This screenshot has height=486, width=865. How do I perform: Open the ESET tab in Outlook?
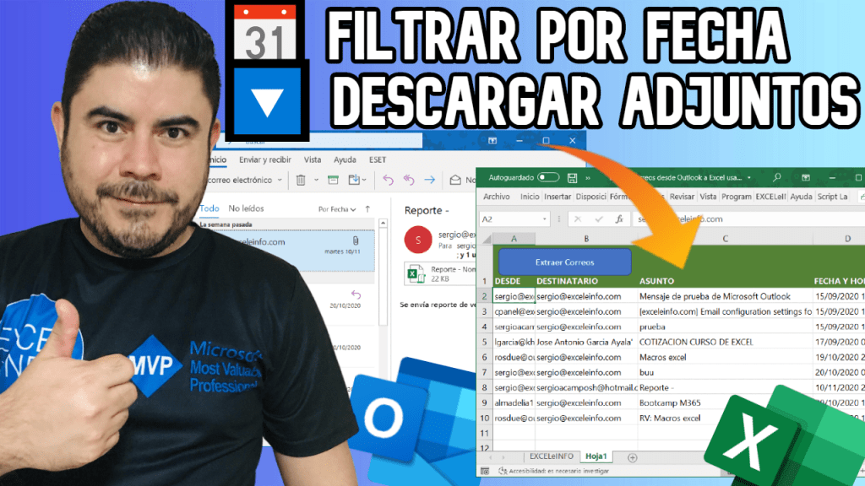click(378, 159)
